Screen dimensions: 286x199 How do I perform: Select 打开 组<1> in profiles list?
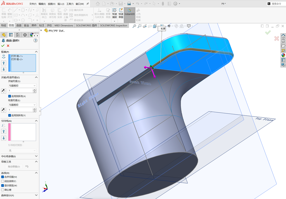17,56
